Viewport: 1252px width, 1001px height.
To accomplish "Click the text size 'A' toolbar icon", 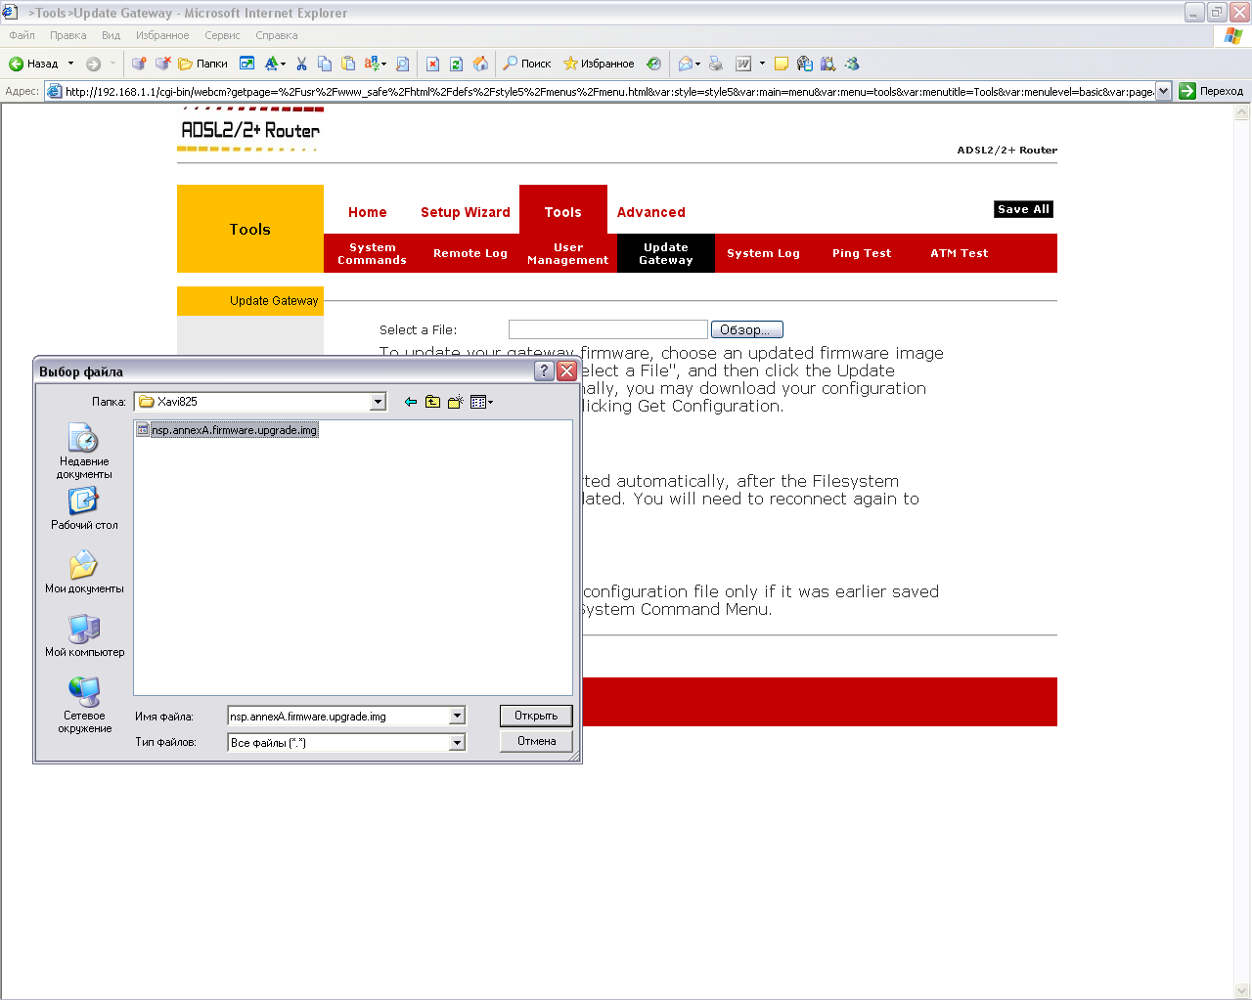I will [x=272, y=64].
